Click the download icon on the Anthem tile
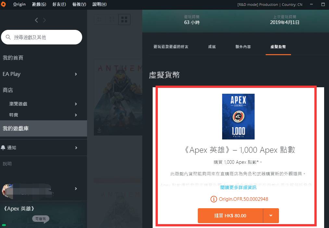This screenshot has width=329, height=228. click(x=99, y=129)
